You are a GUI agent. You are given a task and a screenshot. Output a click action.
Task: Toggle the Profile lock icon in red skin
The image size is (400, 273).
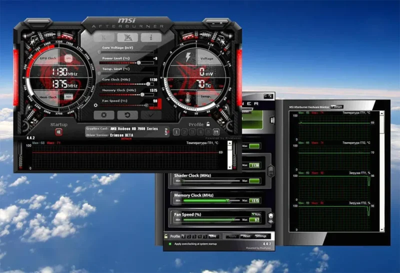pos(208,124)
